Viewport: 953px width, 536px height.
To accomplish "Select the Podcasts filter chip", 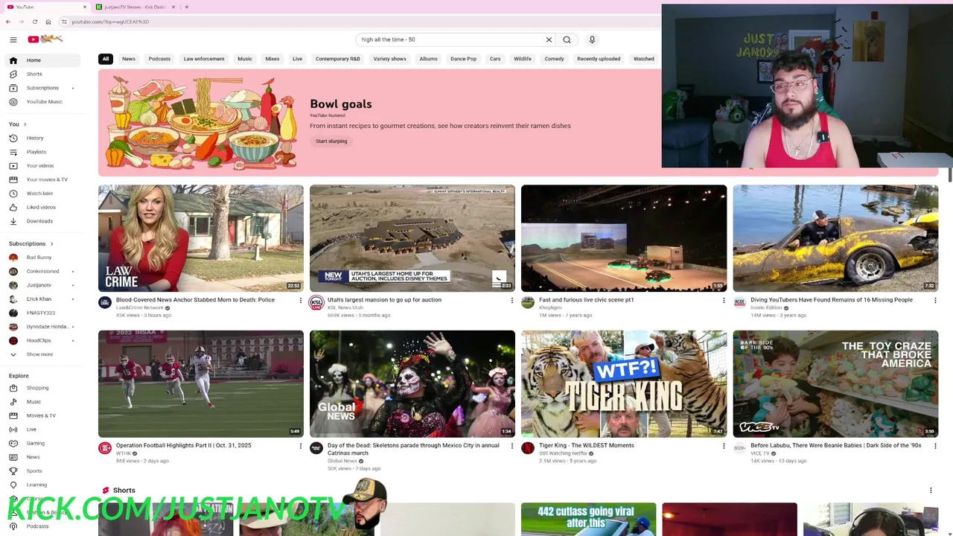I will click(159, 59).
